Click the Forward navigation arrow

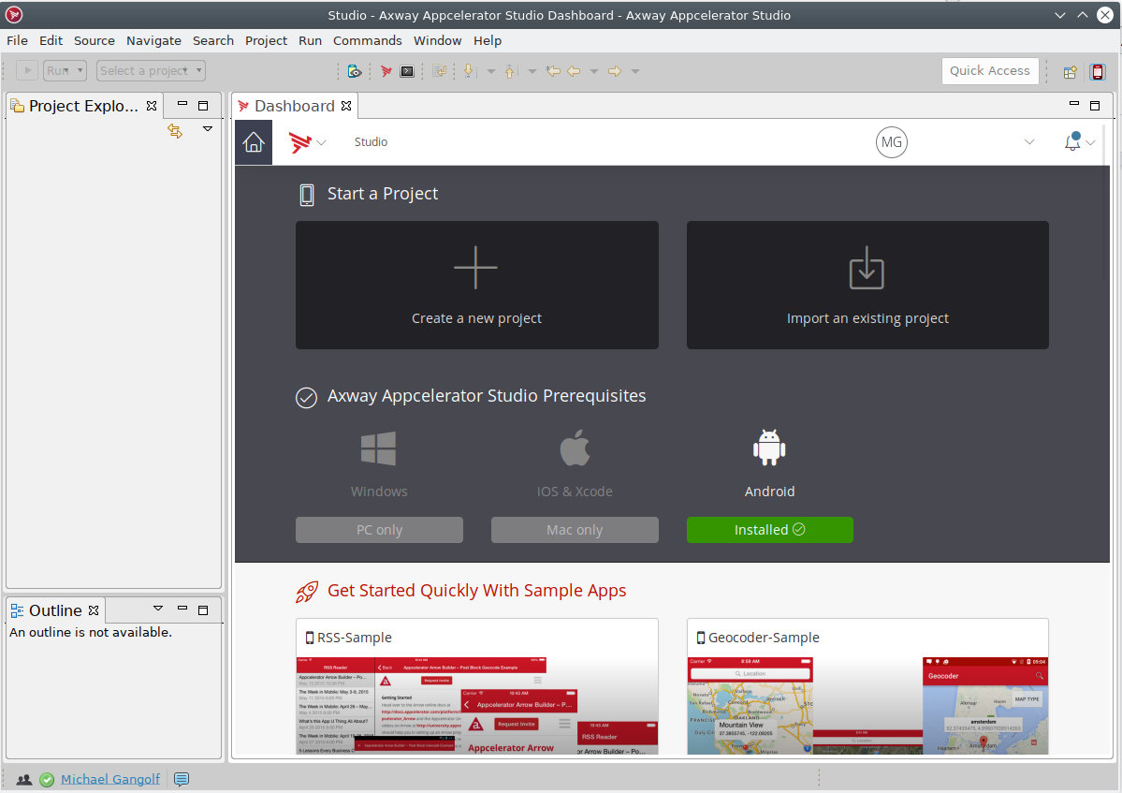click(x=615, y=71)
